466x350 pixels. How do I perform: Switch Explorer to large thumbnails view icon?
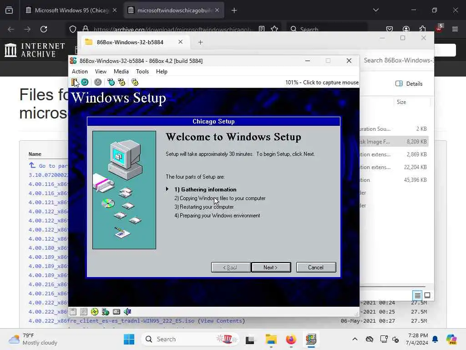point(427,295)
